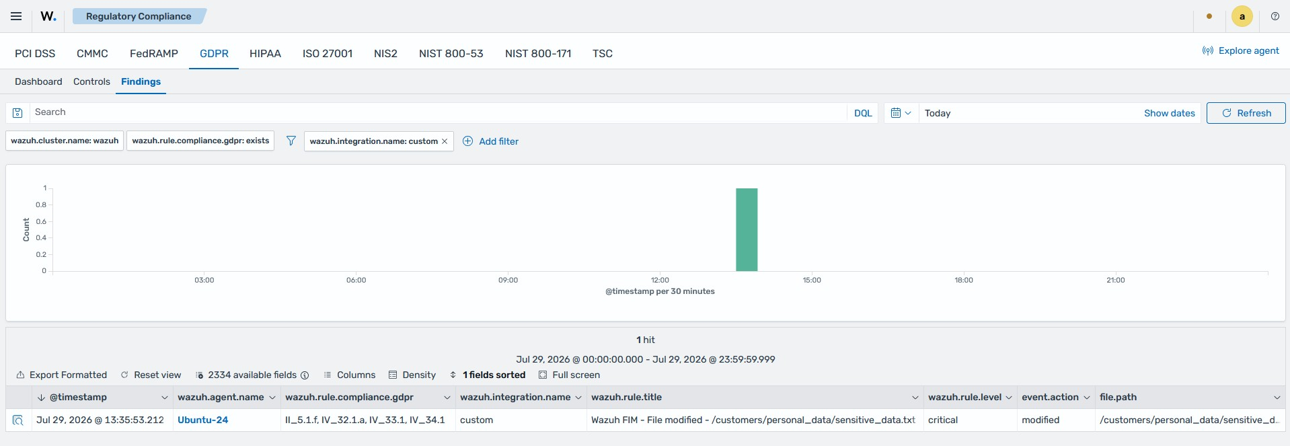
Task: Click Reset view
Action: tap(151, 375)
